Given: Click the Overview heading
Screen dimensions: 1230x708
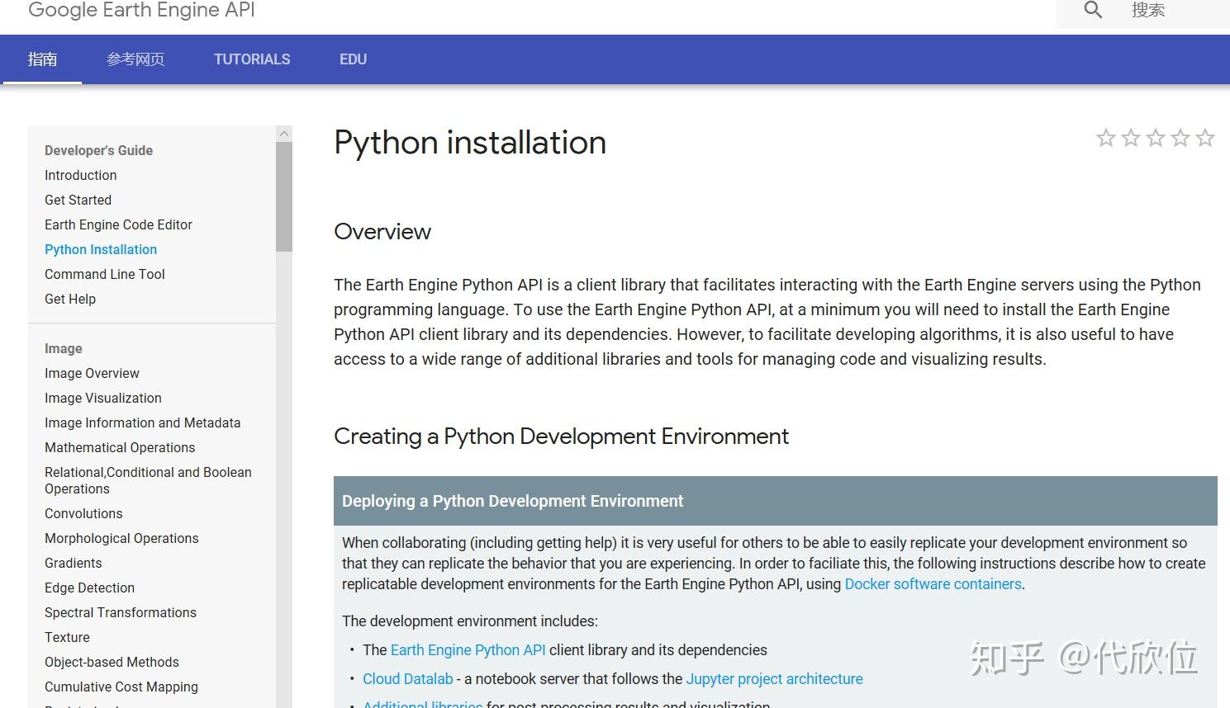Looking at the screenshot, I should 382,232.
